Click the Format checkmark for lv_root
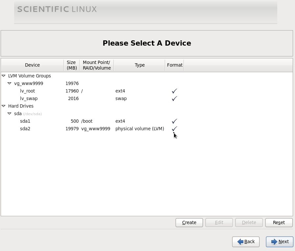The image size is (295, 251). [174, 91]
